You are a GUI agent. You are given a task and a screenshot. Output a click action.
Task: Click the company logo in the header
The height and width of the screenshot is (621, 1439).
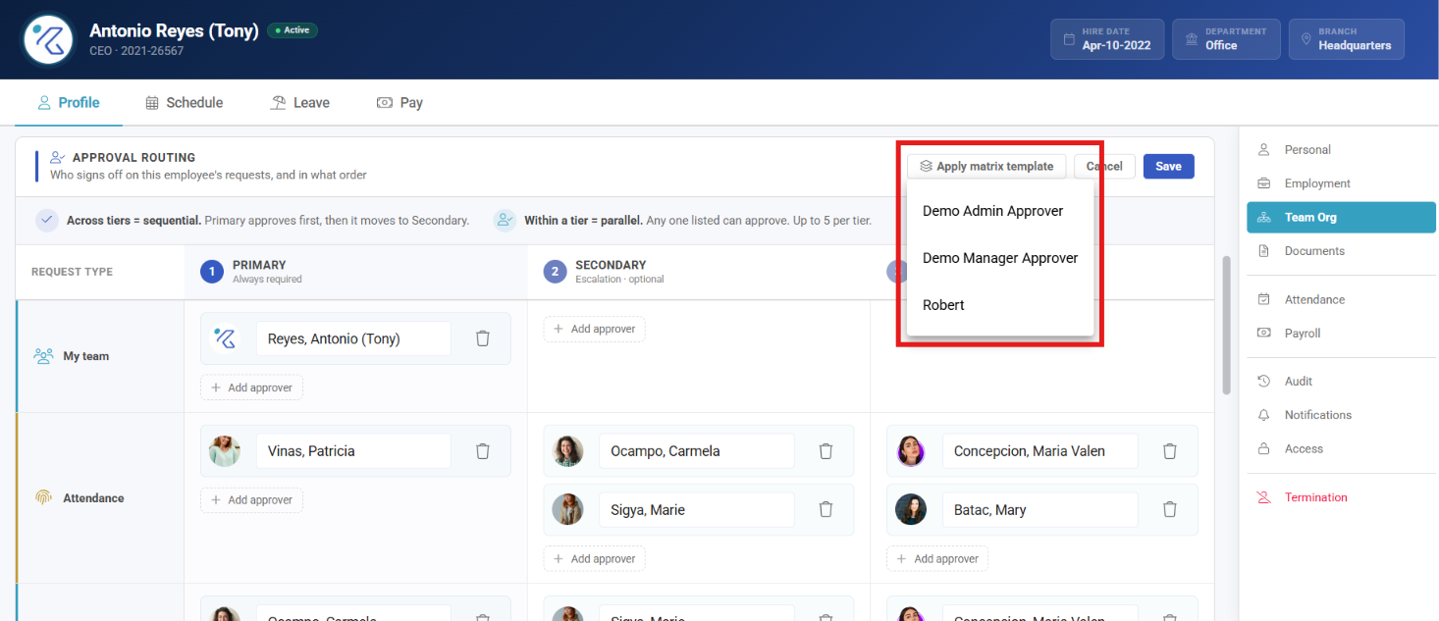48,39
